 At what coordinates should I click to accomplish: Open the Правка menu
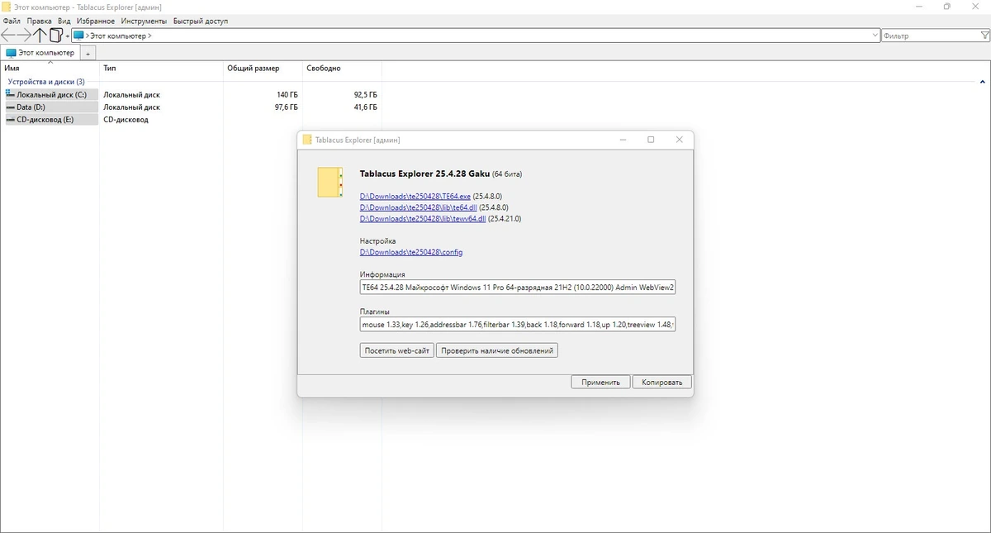[x=39, y=21]
